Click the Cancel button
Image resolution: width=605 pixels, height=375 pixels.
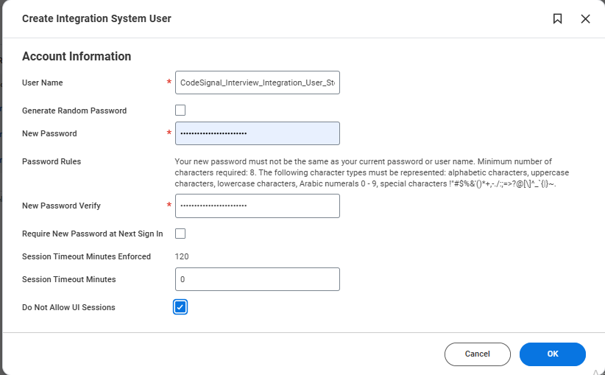tap(477, 354)
